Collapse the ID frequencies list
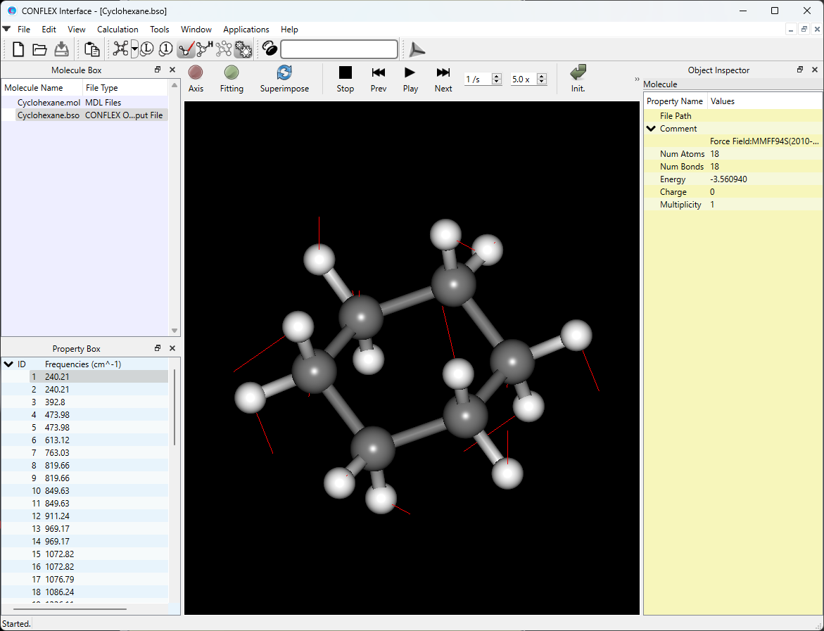The height and width of the screenshot is (631, 824). [8, 364]
